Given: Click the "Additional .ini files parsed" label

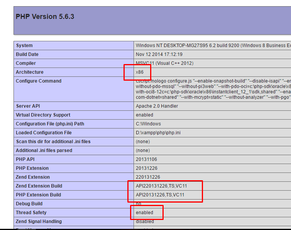Looking at the screenshot, I should (x=44, y=151).
